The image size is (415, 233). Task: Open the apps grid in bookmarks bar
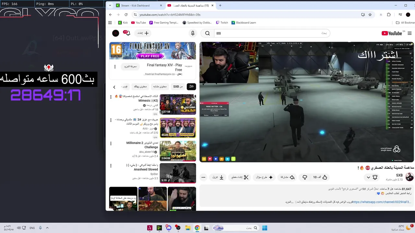[x=110, y=23]
